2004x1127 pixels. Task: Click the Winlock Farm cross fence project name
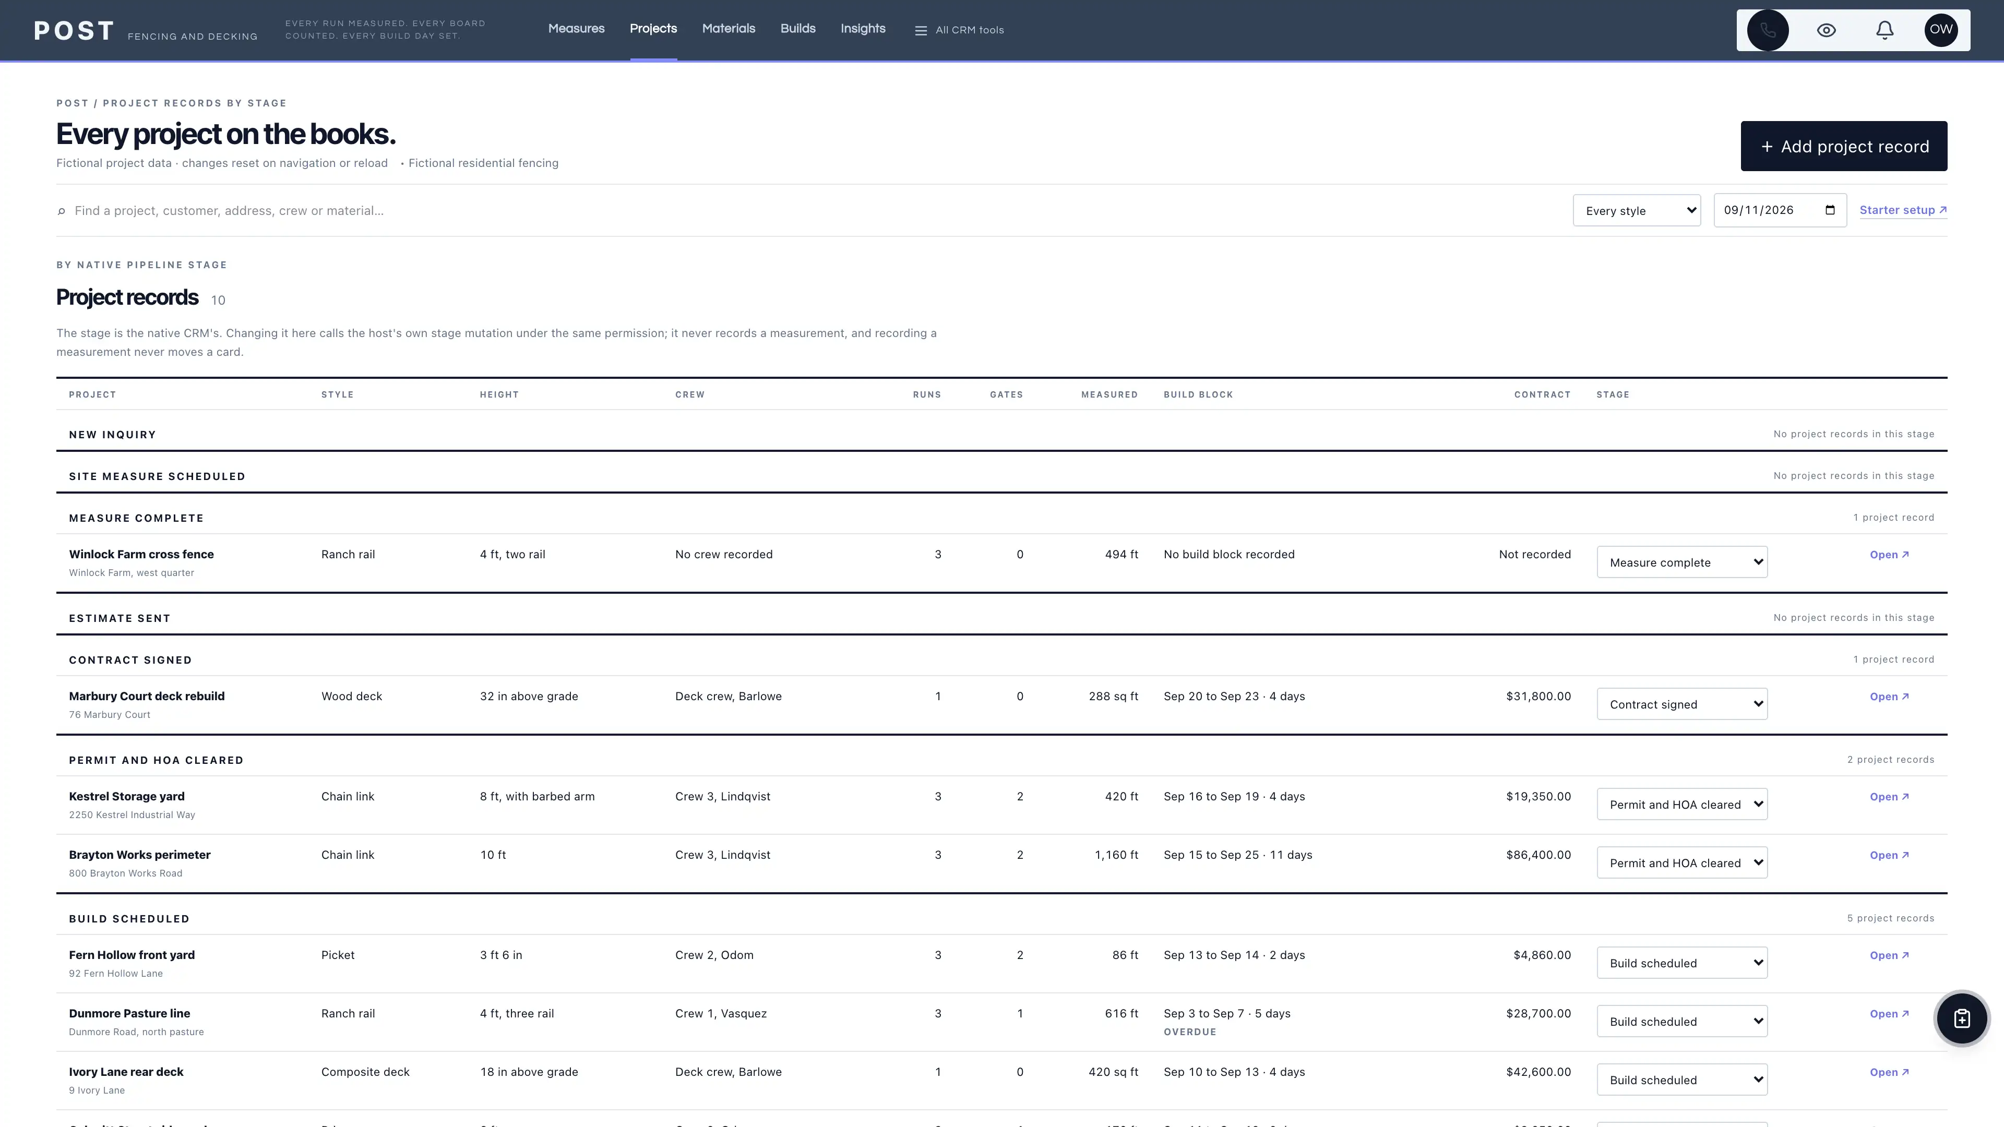tap(141, 554)
